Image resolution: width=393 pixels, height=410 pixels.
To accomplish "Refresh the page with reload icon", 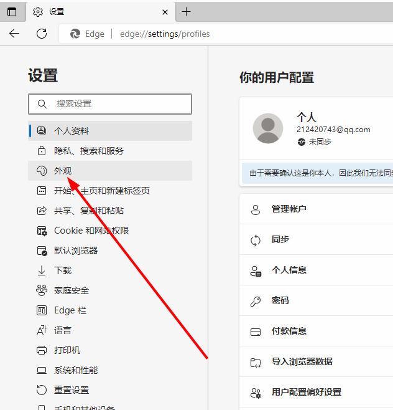I will point(42,34).
